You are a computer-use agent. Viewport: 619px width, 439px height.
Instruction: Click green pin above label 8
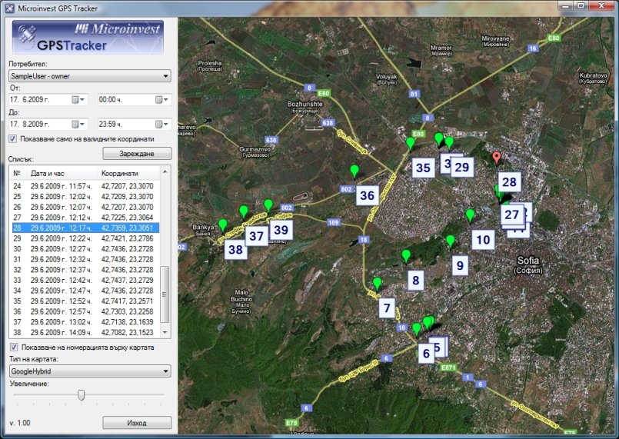point(406,257)
